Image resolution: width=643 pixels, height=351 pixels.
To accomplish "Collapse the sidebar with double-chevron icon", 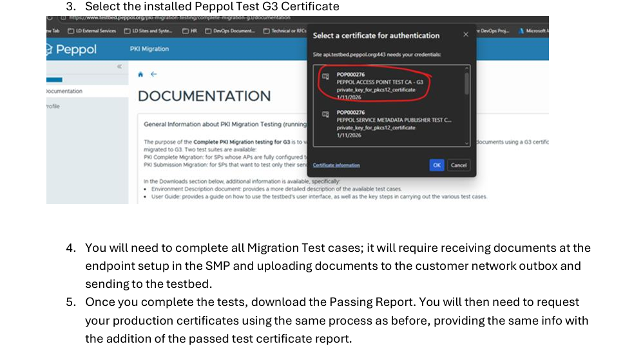I will (x=119, y=66).
